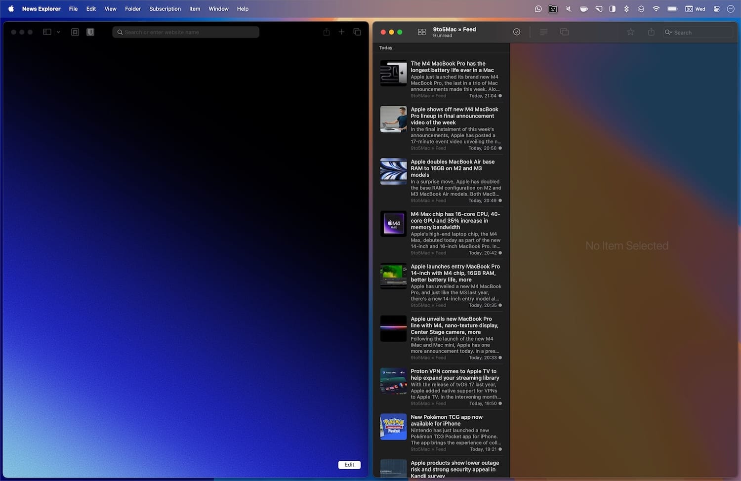Click the Today section header
Screen dimensions: 741x481
(386, 48)
